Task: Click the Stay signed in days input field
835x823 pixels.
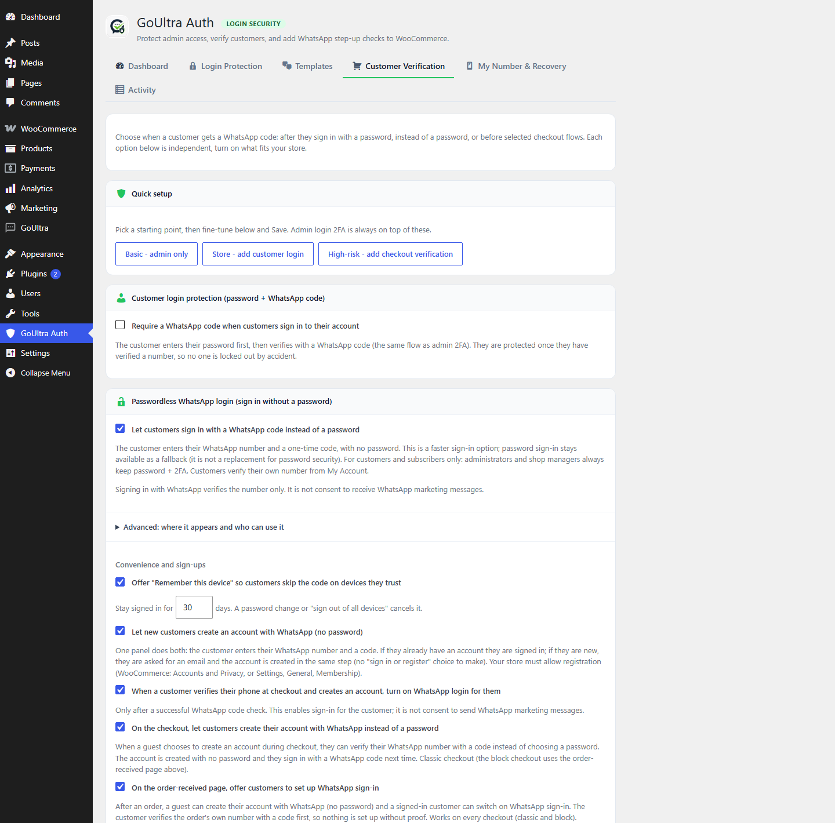Action: pos(194,607)
